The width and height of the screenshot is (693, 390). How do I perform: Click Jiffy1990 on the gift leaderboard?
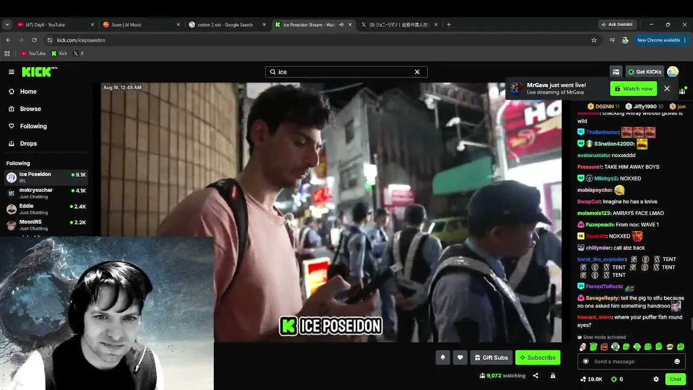[x=644, y=107]
